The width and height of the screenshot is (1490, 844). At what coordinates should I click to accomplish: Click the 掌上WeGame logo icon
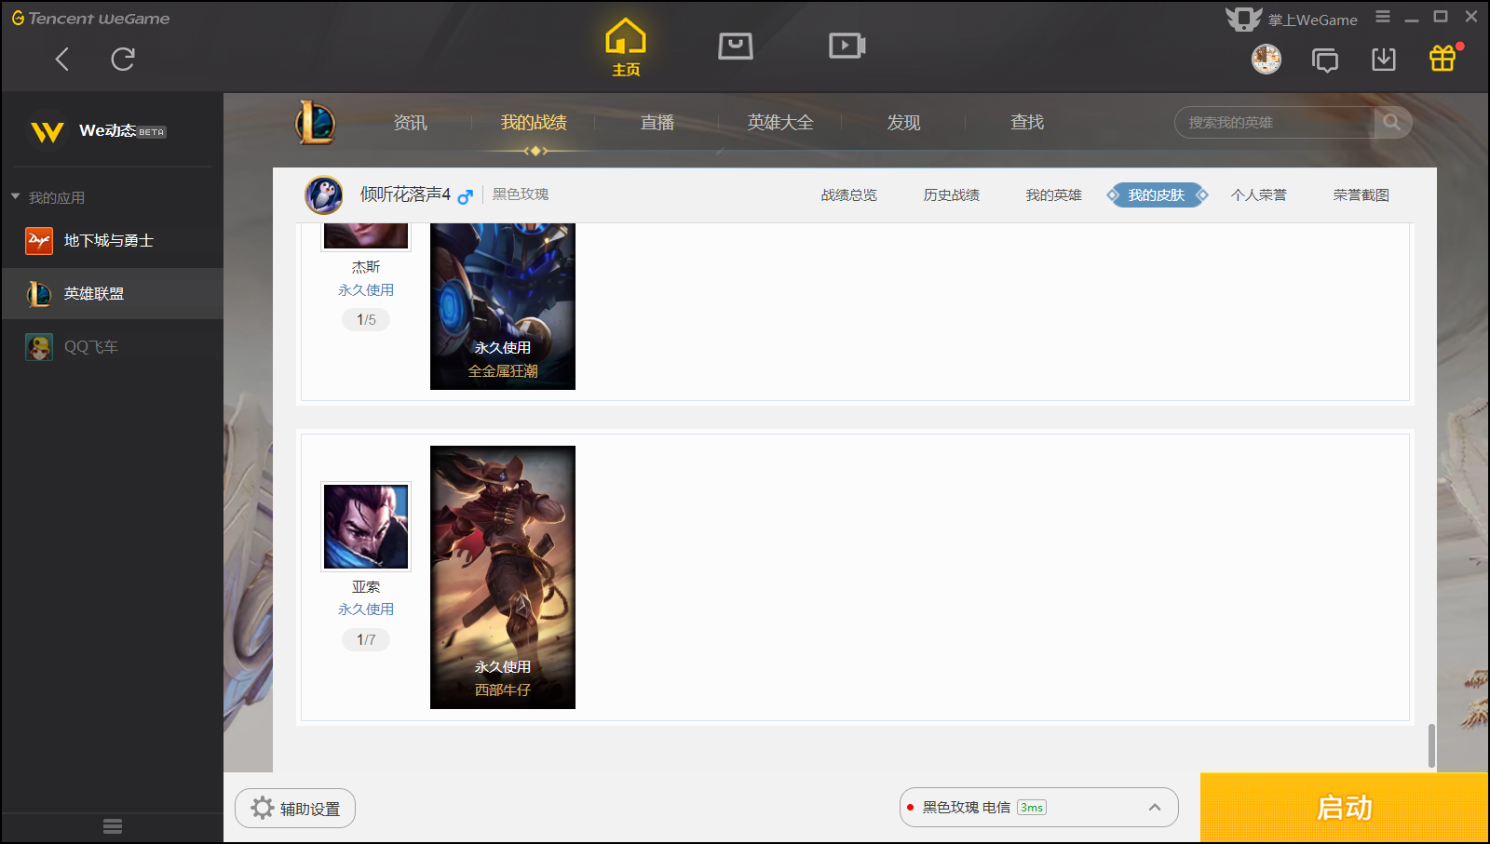point(1243,19)
